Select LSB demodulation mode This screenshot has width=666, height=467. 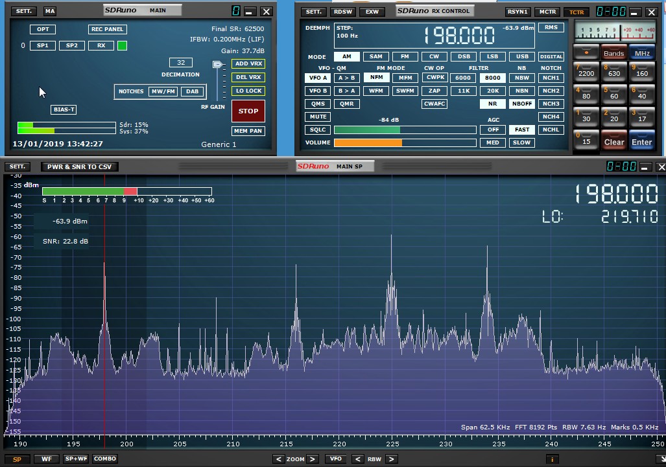pyautogui.click(x=493, y=56)
